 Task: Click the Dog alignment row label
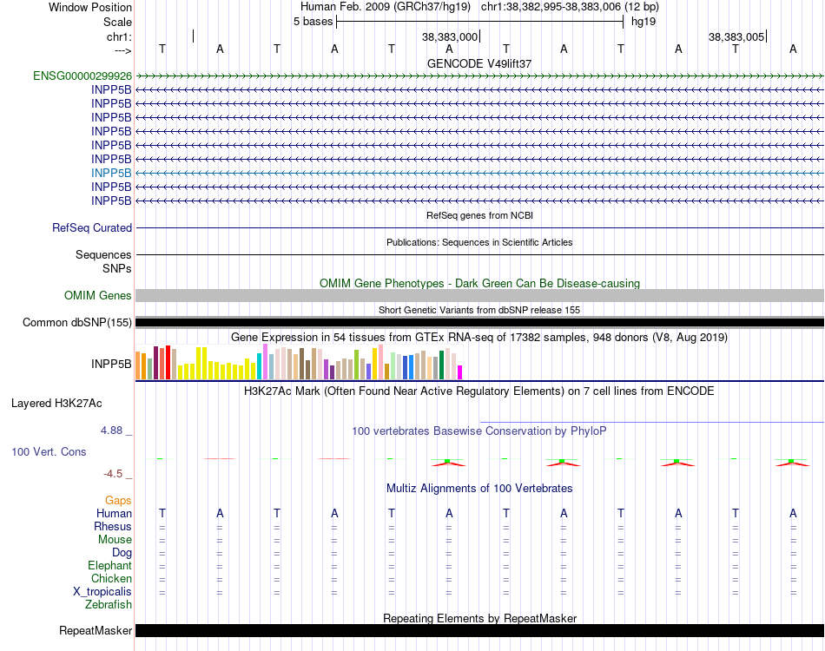[x=122, y=553]
